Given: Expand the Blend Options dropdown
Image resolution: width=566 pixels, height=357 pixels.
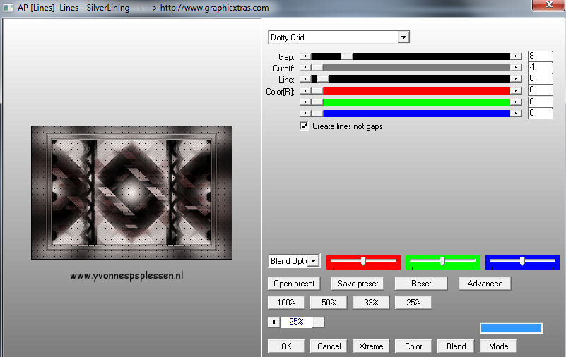Looking at the screenshot, I should (313, 261).
